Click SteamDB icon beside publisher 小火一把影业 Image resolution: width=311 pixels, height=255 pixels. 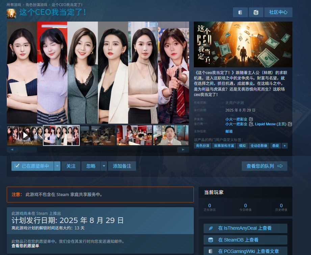coord(251,124)
